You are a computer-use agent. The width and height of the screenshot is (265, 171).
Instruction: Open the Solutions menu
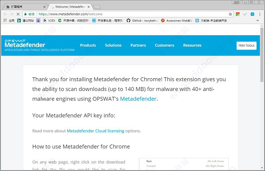(x=113, y=45)
